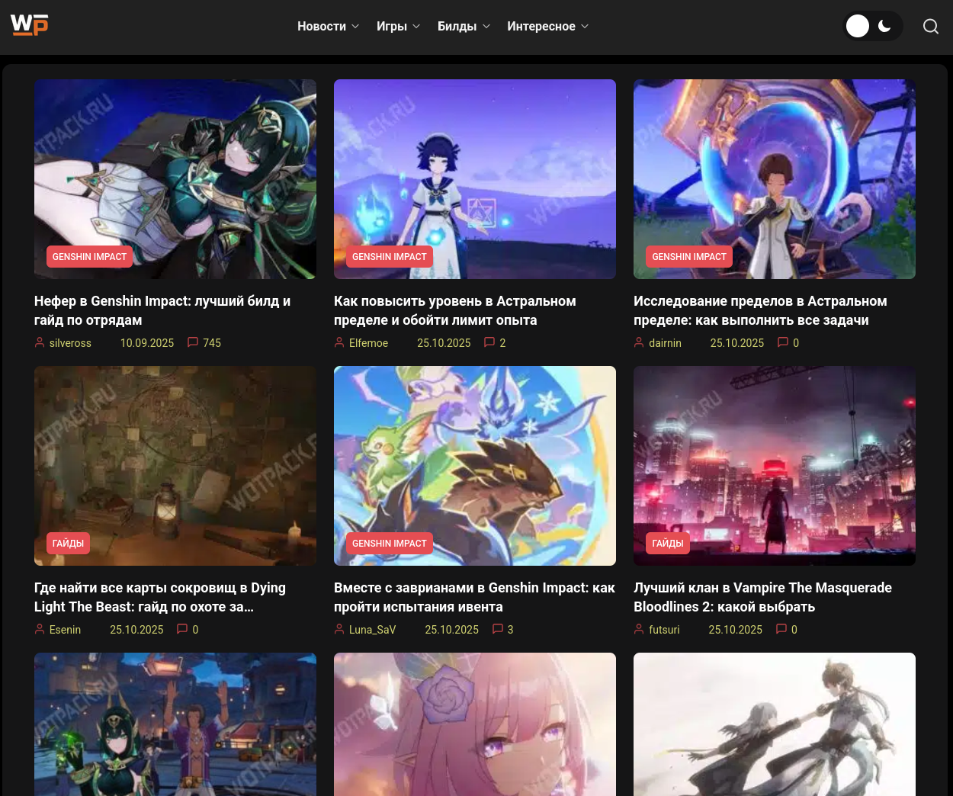Open thumbnail with green-haired character in night town
953x796 pixels.
point(175,724)
